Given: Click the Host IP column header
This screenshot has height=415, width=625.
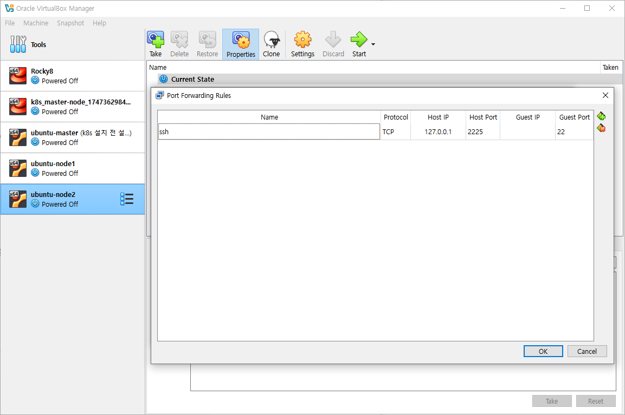Looking at the screenshot, I should tap(438, 117).
